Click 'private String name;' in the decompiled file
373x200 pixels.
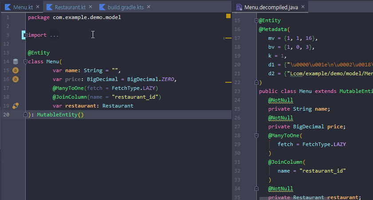[x=299, y=109]
